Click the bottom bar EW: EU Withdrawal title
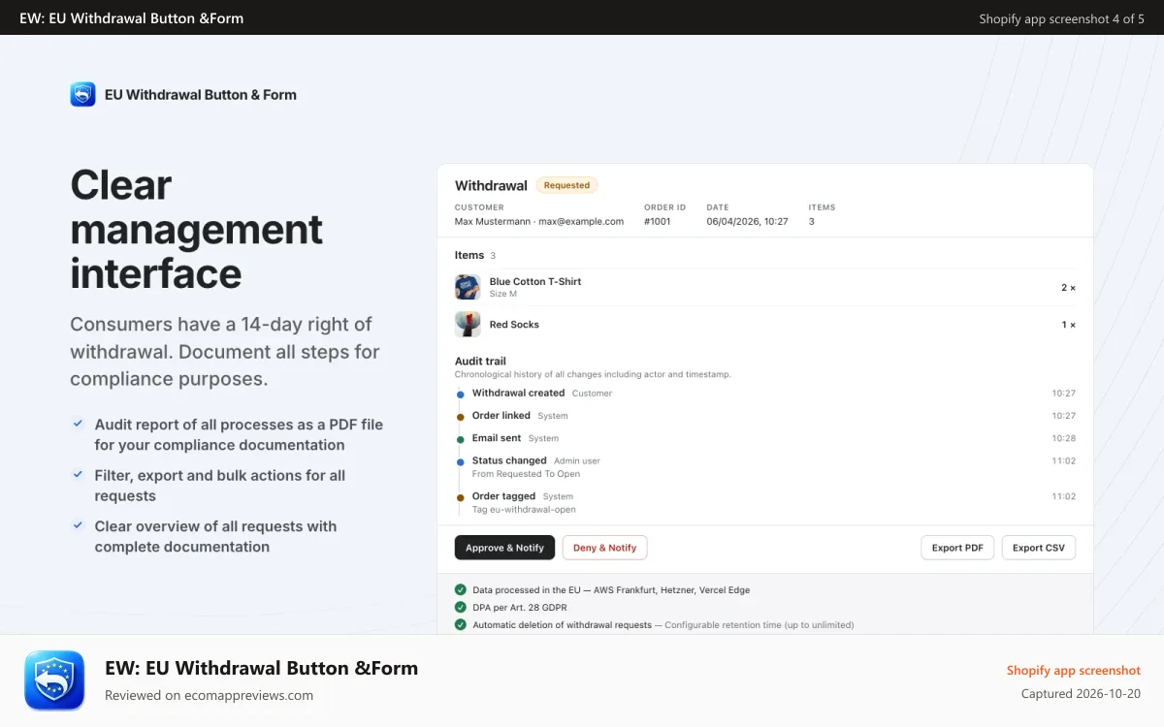This screenshot has width=1164, height=727. tap(262, 668)
